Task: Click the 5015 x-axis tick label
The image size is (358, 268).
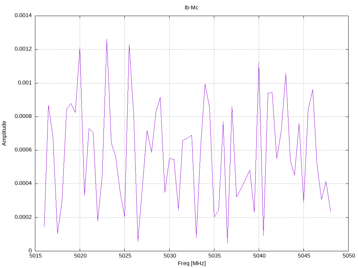Action: [x=36, y=256]
